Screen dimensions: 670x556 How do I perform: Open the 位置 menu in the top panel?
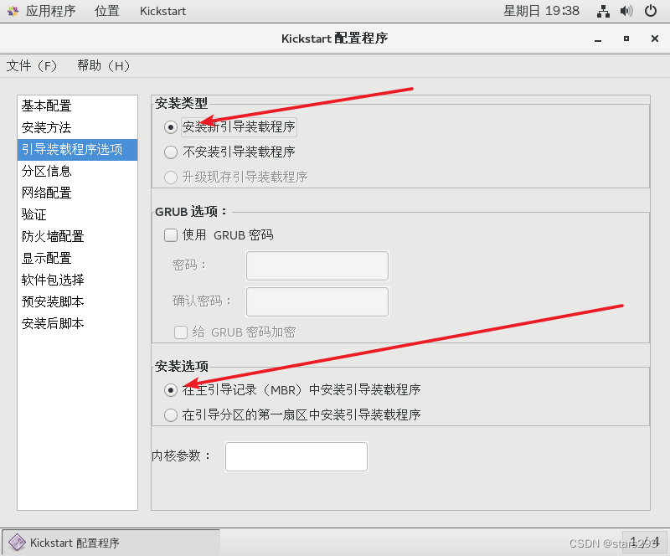click(107, 11)
